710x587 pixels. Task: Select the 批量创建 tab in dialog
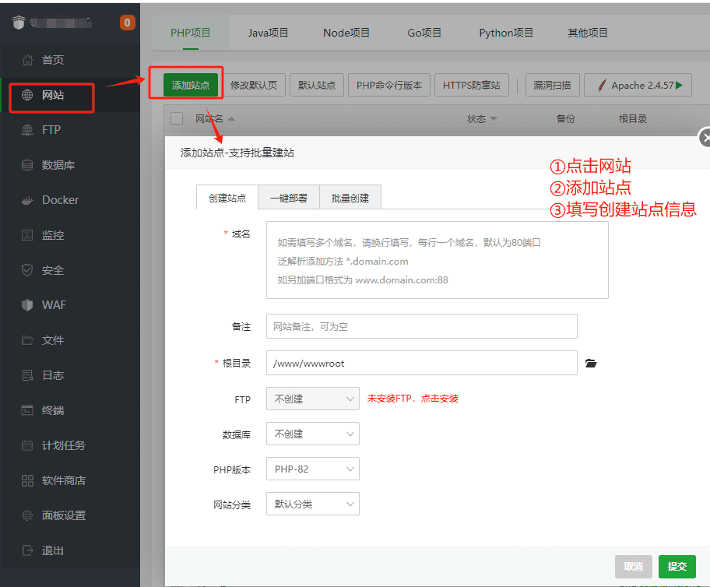350,198
